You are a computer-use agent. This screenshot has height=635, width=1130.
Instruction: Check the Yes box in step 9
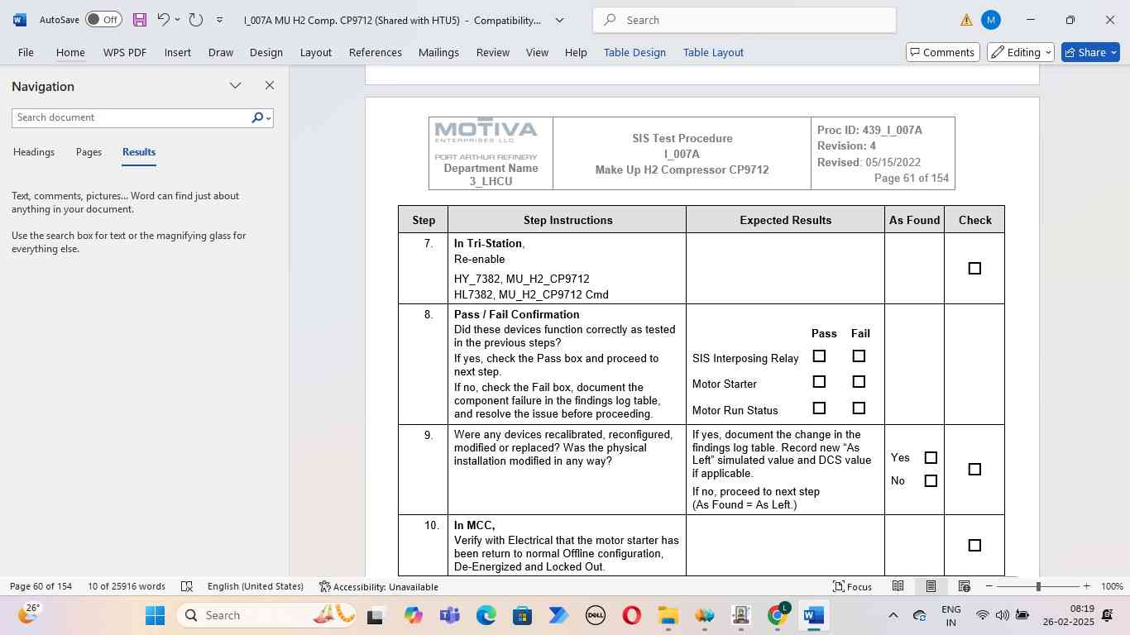pos(931,457)
